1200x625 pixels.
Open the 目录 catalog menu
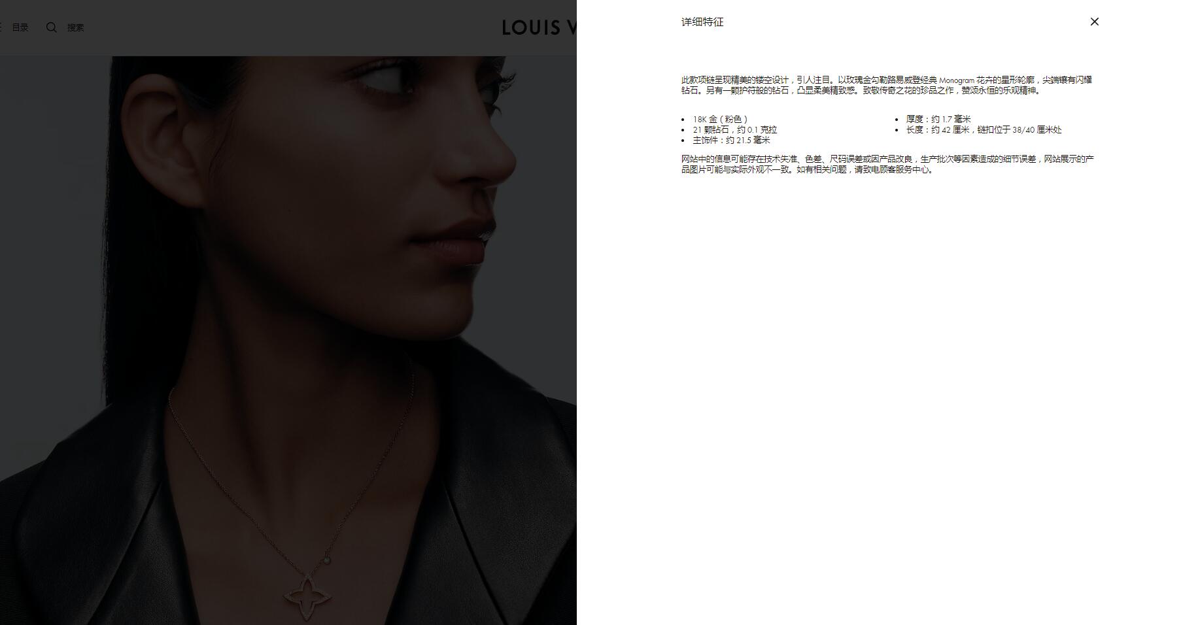20,27
